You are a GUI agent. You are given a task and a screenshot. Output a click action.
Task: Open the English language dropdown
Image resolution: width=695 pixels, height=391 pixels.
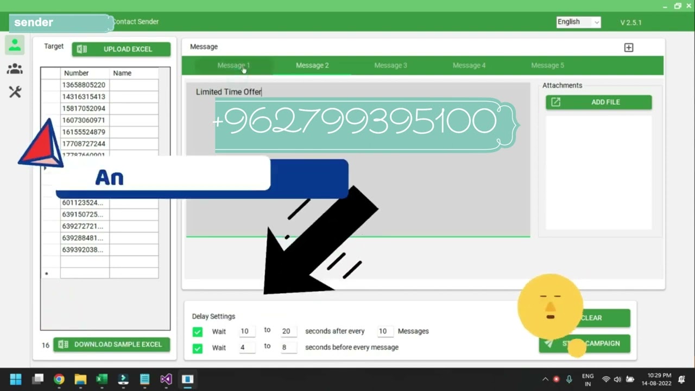click(x=578, y=22)
